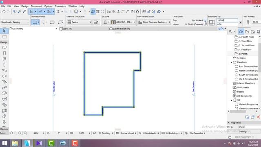Toggle the grid snap icon

pyautogui.click(x=58, y=11)
